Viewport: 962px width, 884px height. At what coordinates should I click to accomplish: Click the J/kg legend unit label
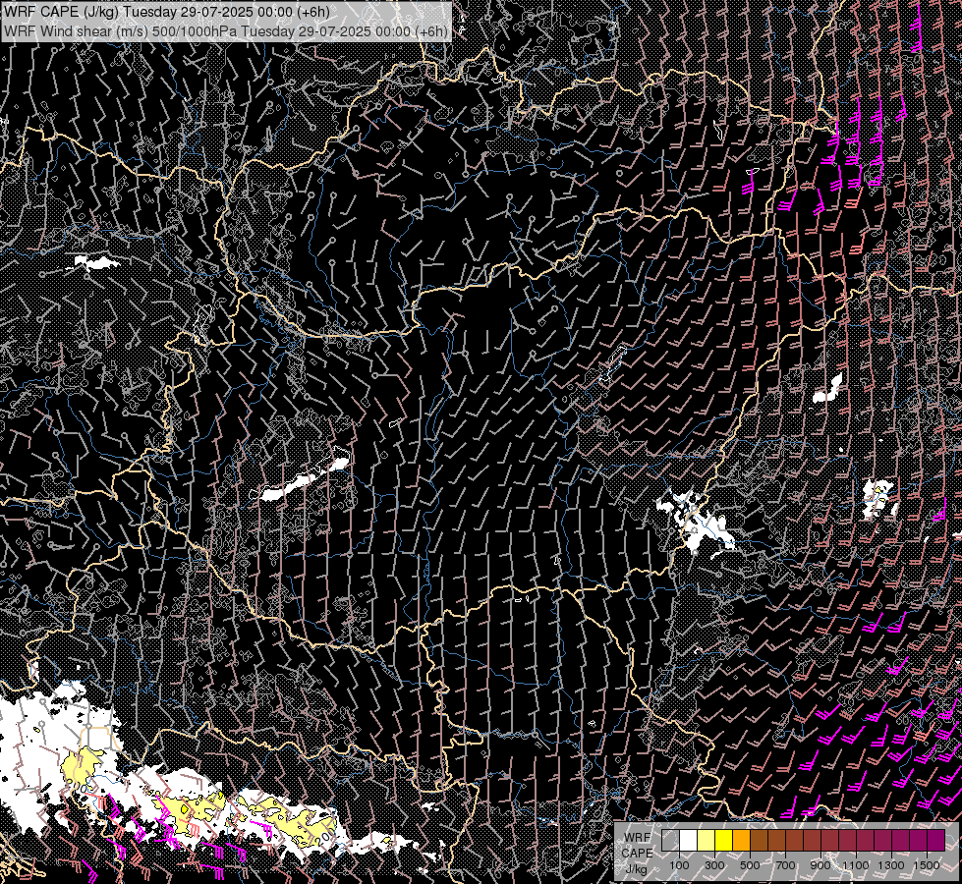637,869
